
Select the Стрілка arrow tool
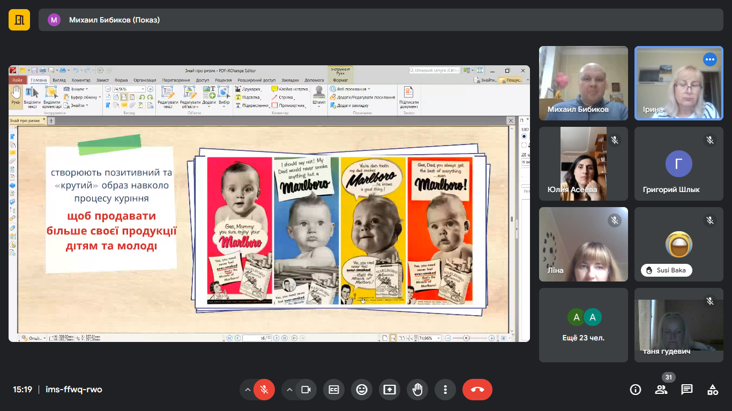[283, 97]
